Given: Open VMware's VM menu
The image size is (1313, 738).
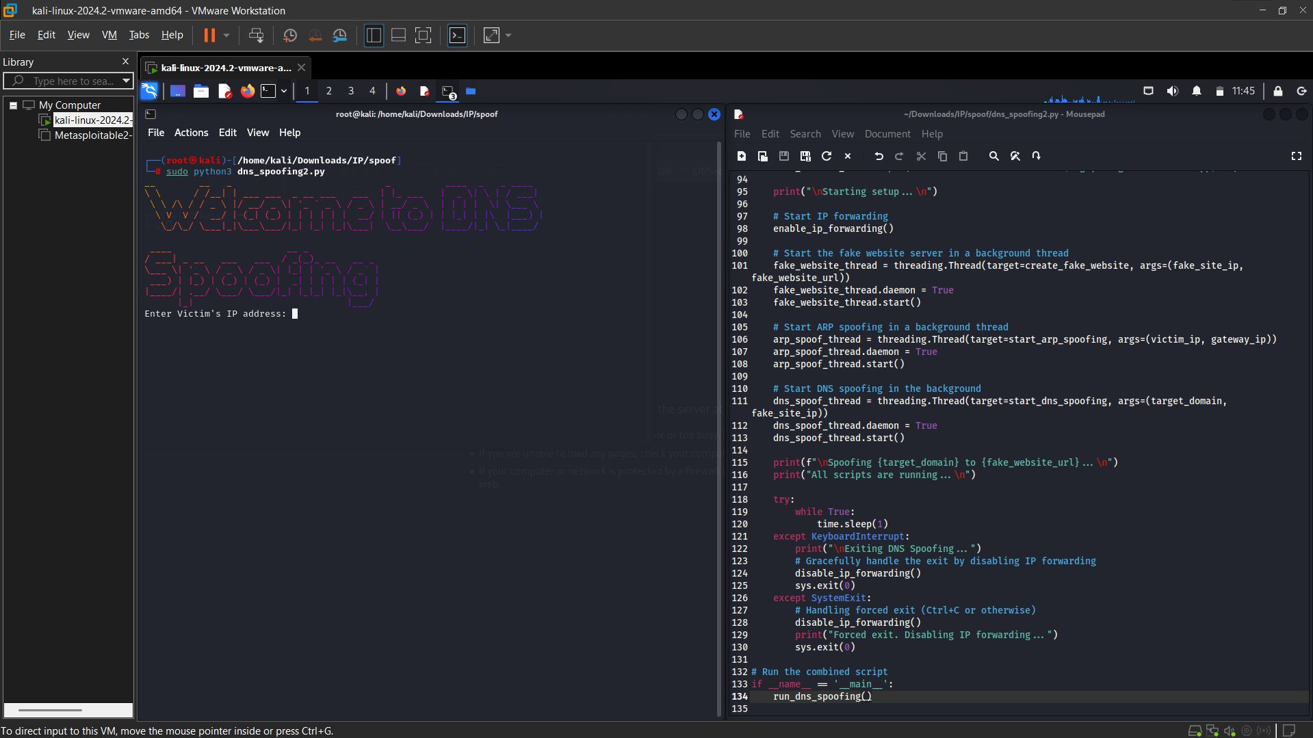Looking at the screenshot, I should (x=109, y=35).
